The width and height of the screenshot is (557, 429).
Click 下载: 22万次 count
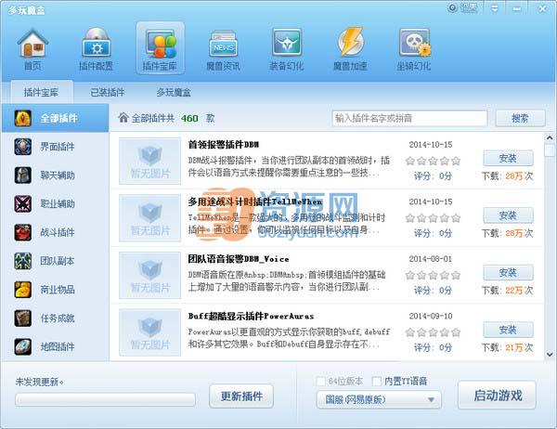tap(507, 291)
